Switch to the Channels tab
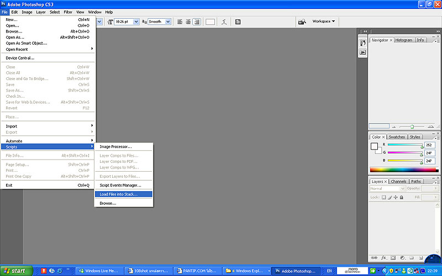Viewport: 442px width, 276px height. (398, 182)
